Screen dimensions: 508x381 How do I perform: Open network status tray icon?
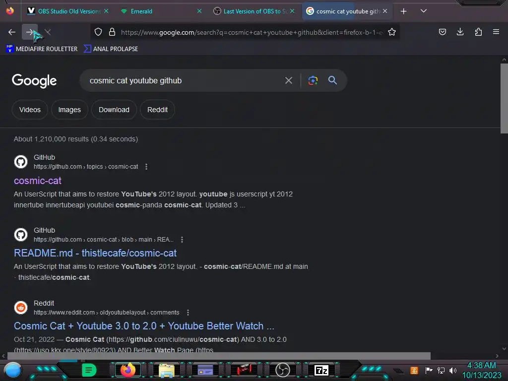441,370
